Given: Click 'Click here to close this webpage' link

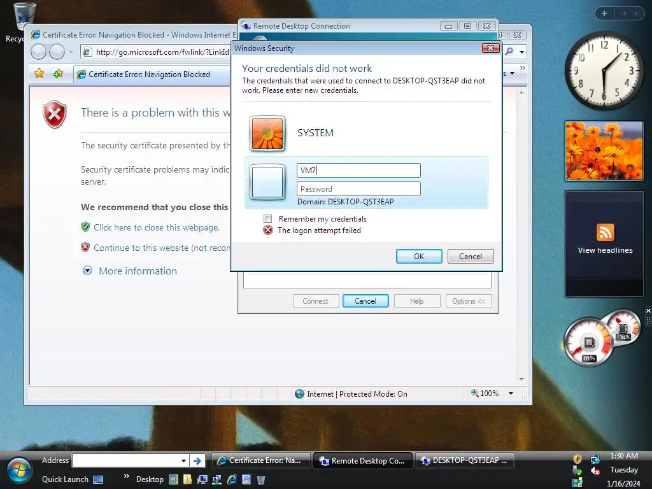Looking at the screenshot, I should pyautogui.click(x=157, y=227).
